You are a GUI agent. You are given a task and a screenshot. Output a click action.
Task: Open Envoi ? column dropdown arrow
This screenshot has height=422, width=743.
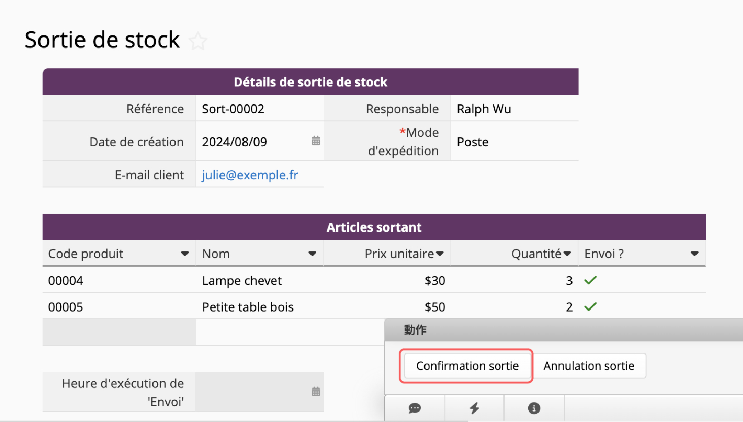(695, 254)
